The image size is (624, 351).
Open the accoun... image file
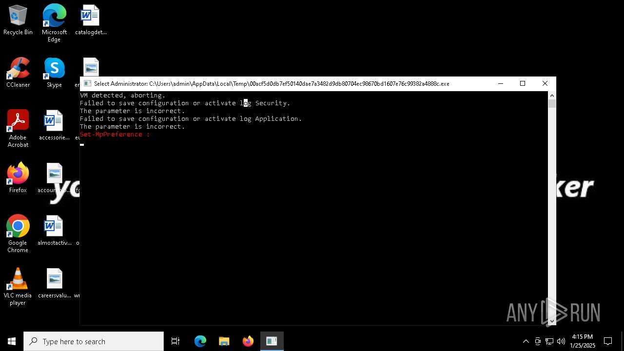(54, 178)
